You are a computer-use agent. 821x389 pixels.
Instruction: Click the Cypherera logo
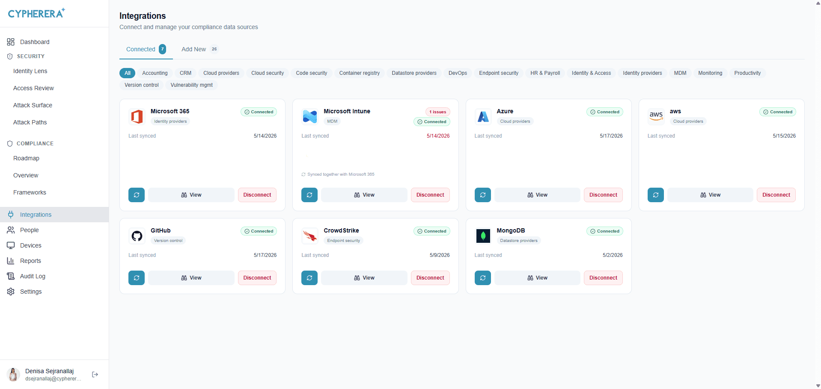pos(36,13)
